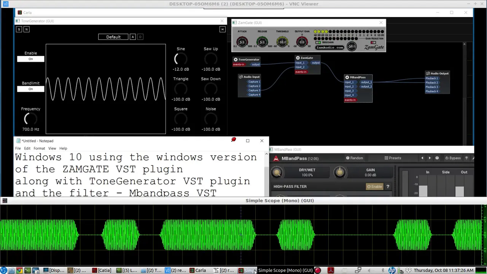Click the Bluetooth icon in system tray

click(x=383, y=271)
